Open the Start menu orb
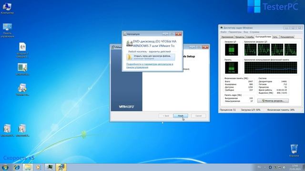 [5, 167]
